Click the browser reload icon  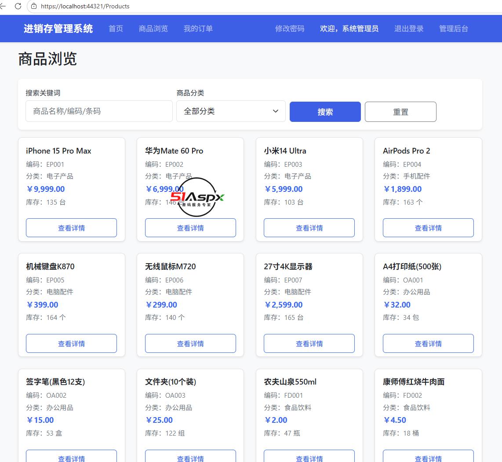[18, 6]
